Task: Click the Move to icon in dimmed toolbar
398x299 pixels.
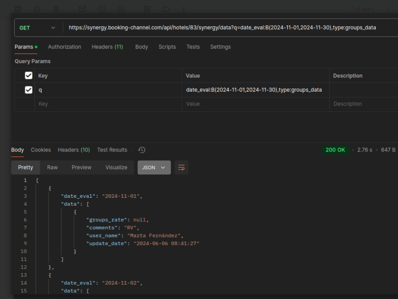Action: point(147,10)
